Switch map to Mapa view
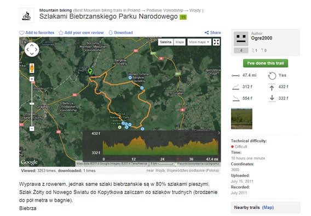This screenshot has width=311, height=216. click(x=180, y=42)
